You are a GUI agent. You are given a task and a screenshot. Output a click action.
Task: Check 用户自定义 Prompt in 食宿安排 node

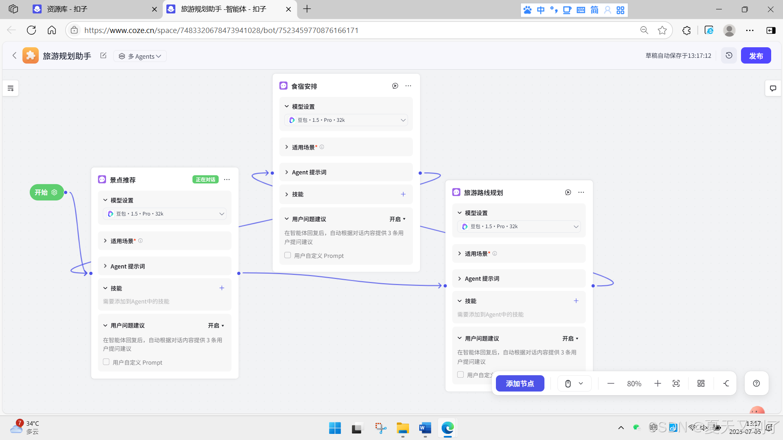click(x=288, y=255)
